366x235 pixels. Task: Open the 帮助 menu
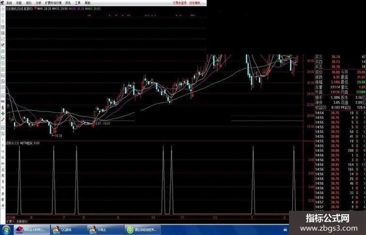click(88, 3)
